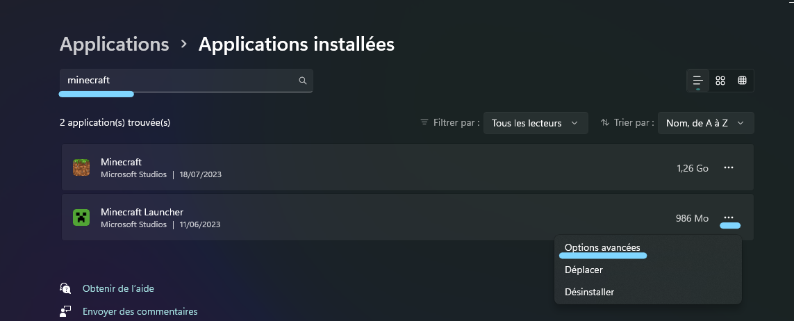The width and height of the screenshot is (794, 321).
Task: Click the Minecraft Launcher creeper icon
Action: [x=81, y=217]
